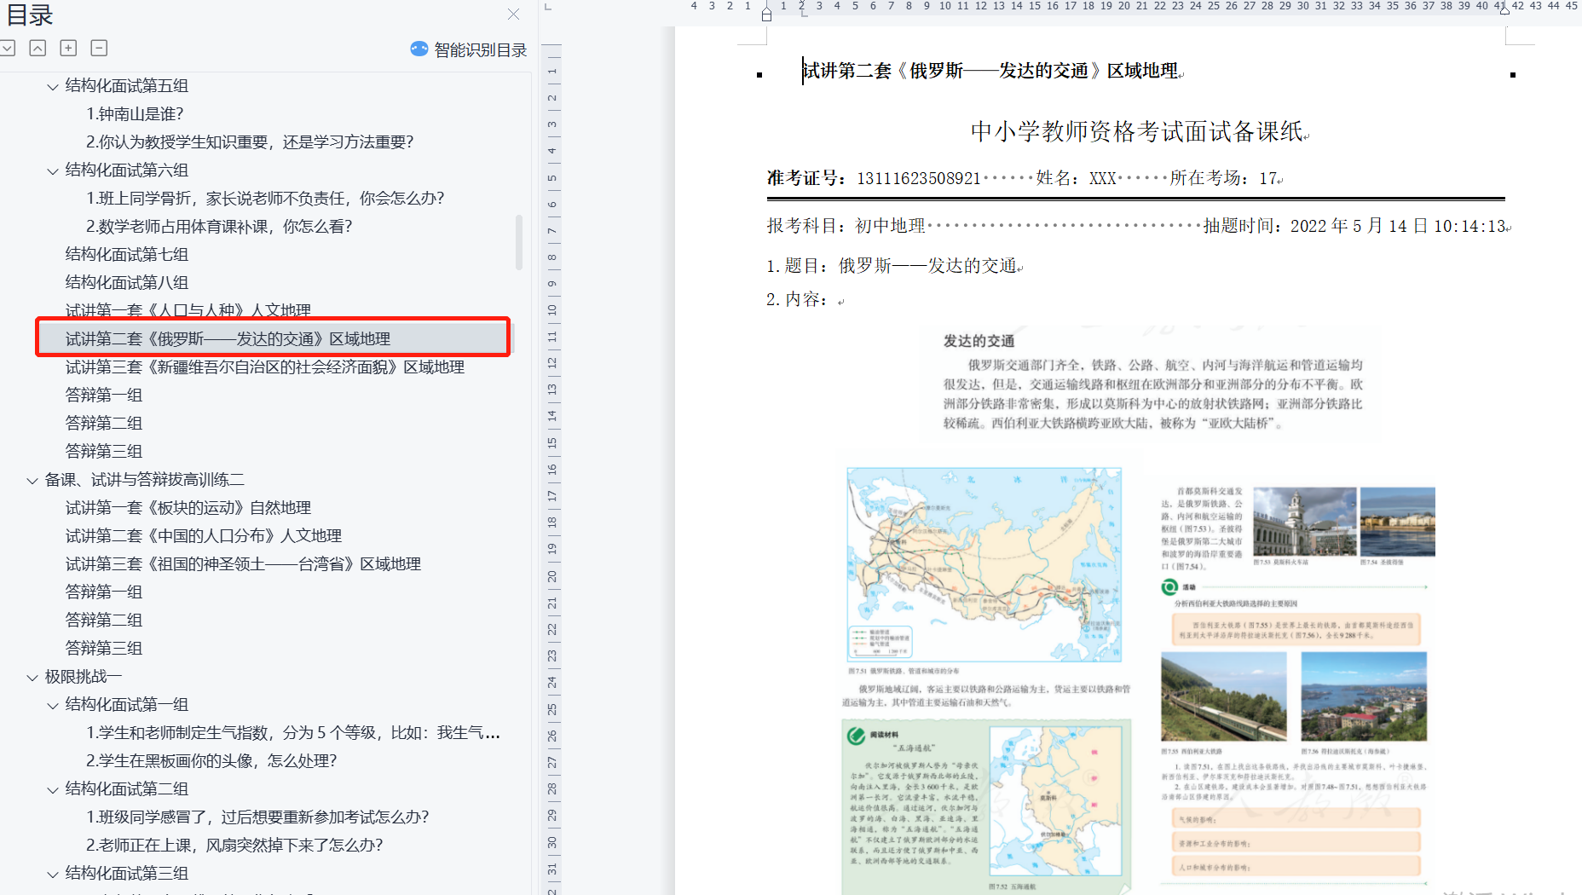This screenshot has width=1582, height=895.
Task: Open 试讲第一套《板块的运动》自然地理 entry
Action: click(188, 508)
